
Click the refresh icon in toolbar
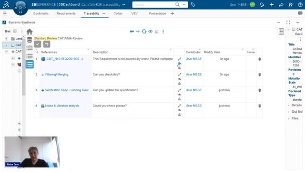[144, 32]
